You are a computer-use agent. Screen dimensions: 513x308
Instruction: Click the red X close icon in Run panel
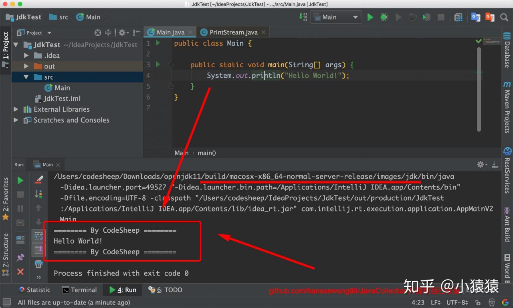[20, 272]
